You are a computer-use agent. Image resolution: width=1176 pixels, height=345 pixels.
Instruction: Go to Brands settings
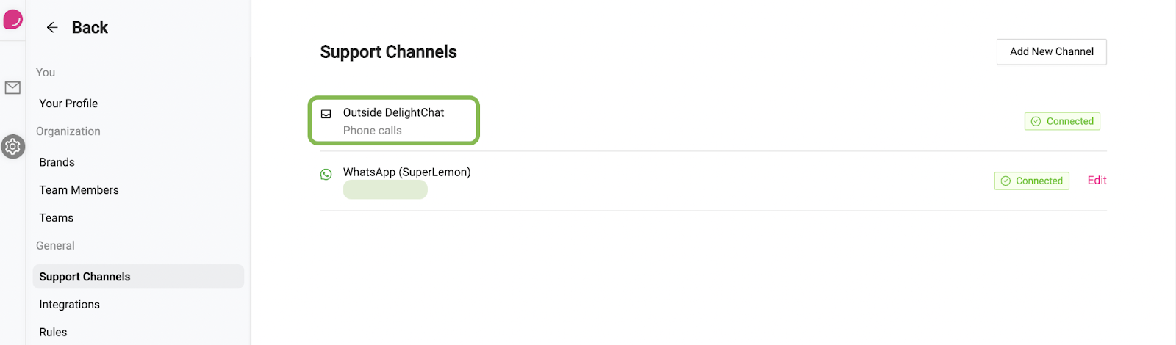(x=57, y=162)
